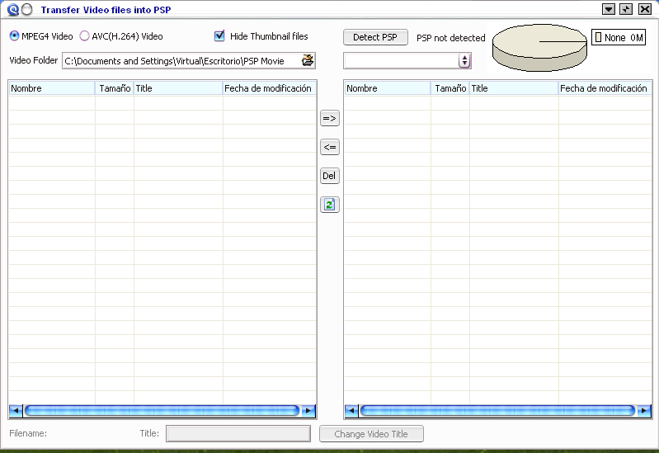Sort right PSP list by Fecha de modificación
Screen dimensions: 659x453
tap(605, 88)
